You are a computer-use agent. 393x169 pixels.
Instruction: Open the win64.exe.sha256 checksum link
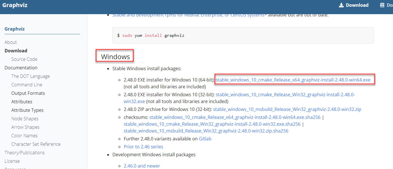[235, 117]
